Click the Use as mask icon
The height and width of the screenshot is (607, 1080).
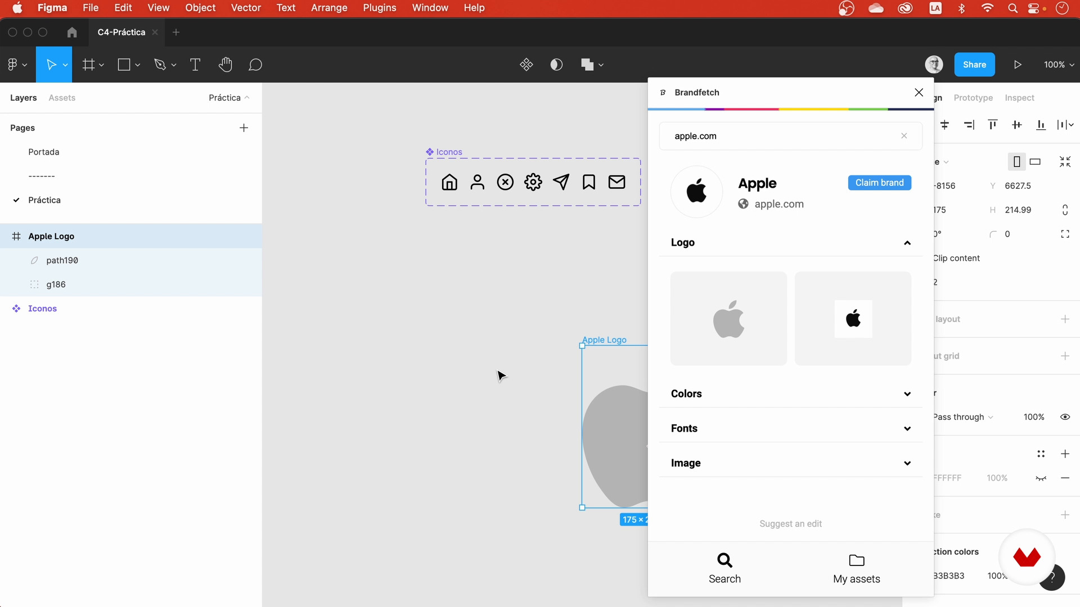[x=556, y=65]
